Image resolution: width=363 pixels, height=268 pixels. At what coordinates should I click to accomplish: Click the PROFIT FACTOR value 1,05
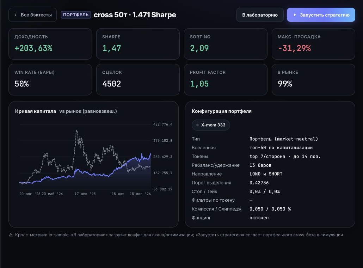(x=199, y=84)
